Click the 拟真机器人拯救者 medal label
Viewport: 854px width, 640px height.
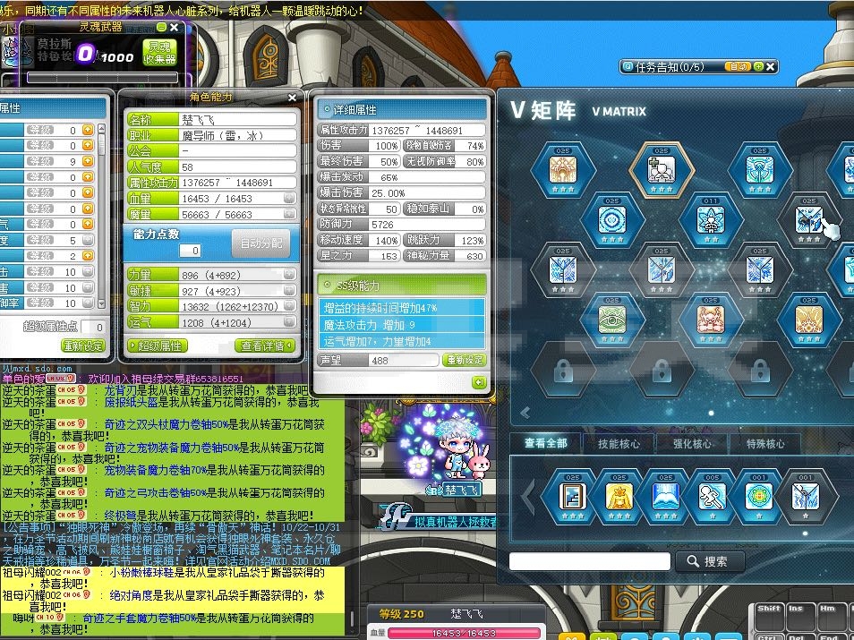[456, 522]
